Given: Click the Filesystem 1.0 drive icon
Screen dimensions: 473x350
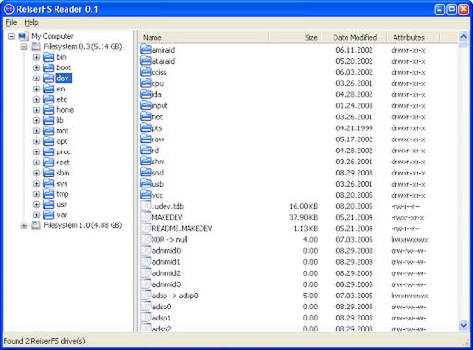Looking at the screenshot, I should coord(36,225).
